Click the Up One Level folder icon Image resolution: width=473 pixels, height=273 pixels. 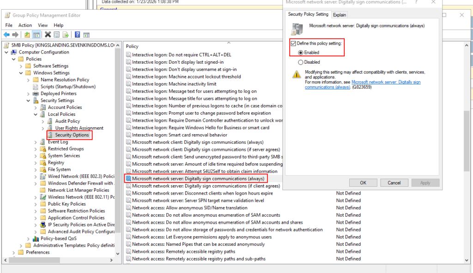coord(27,35)
